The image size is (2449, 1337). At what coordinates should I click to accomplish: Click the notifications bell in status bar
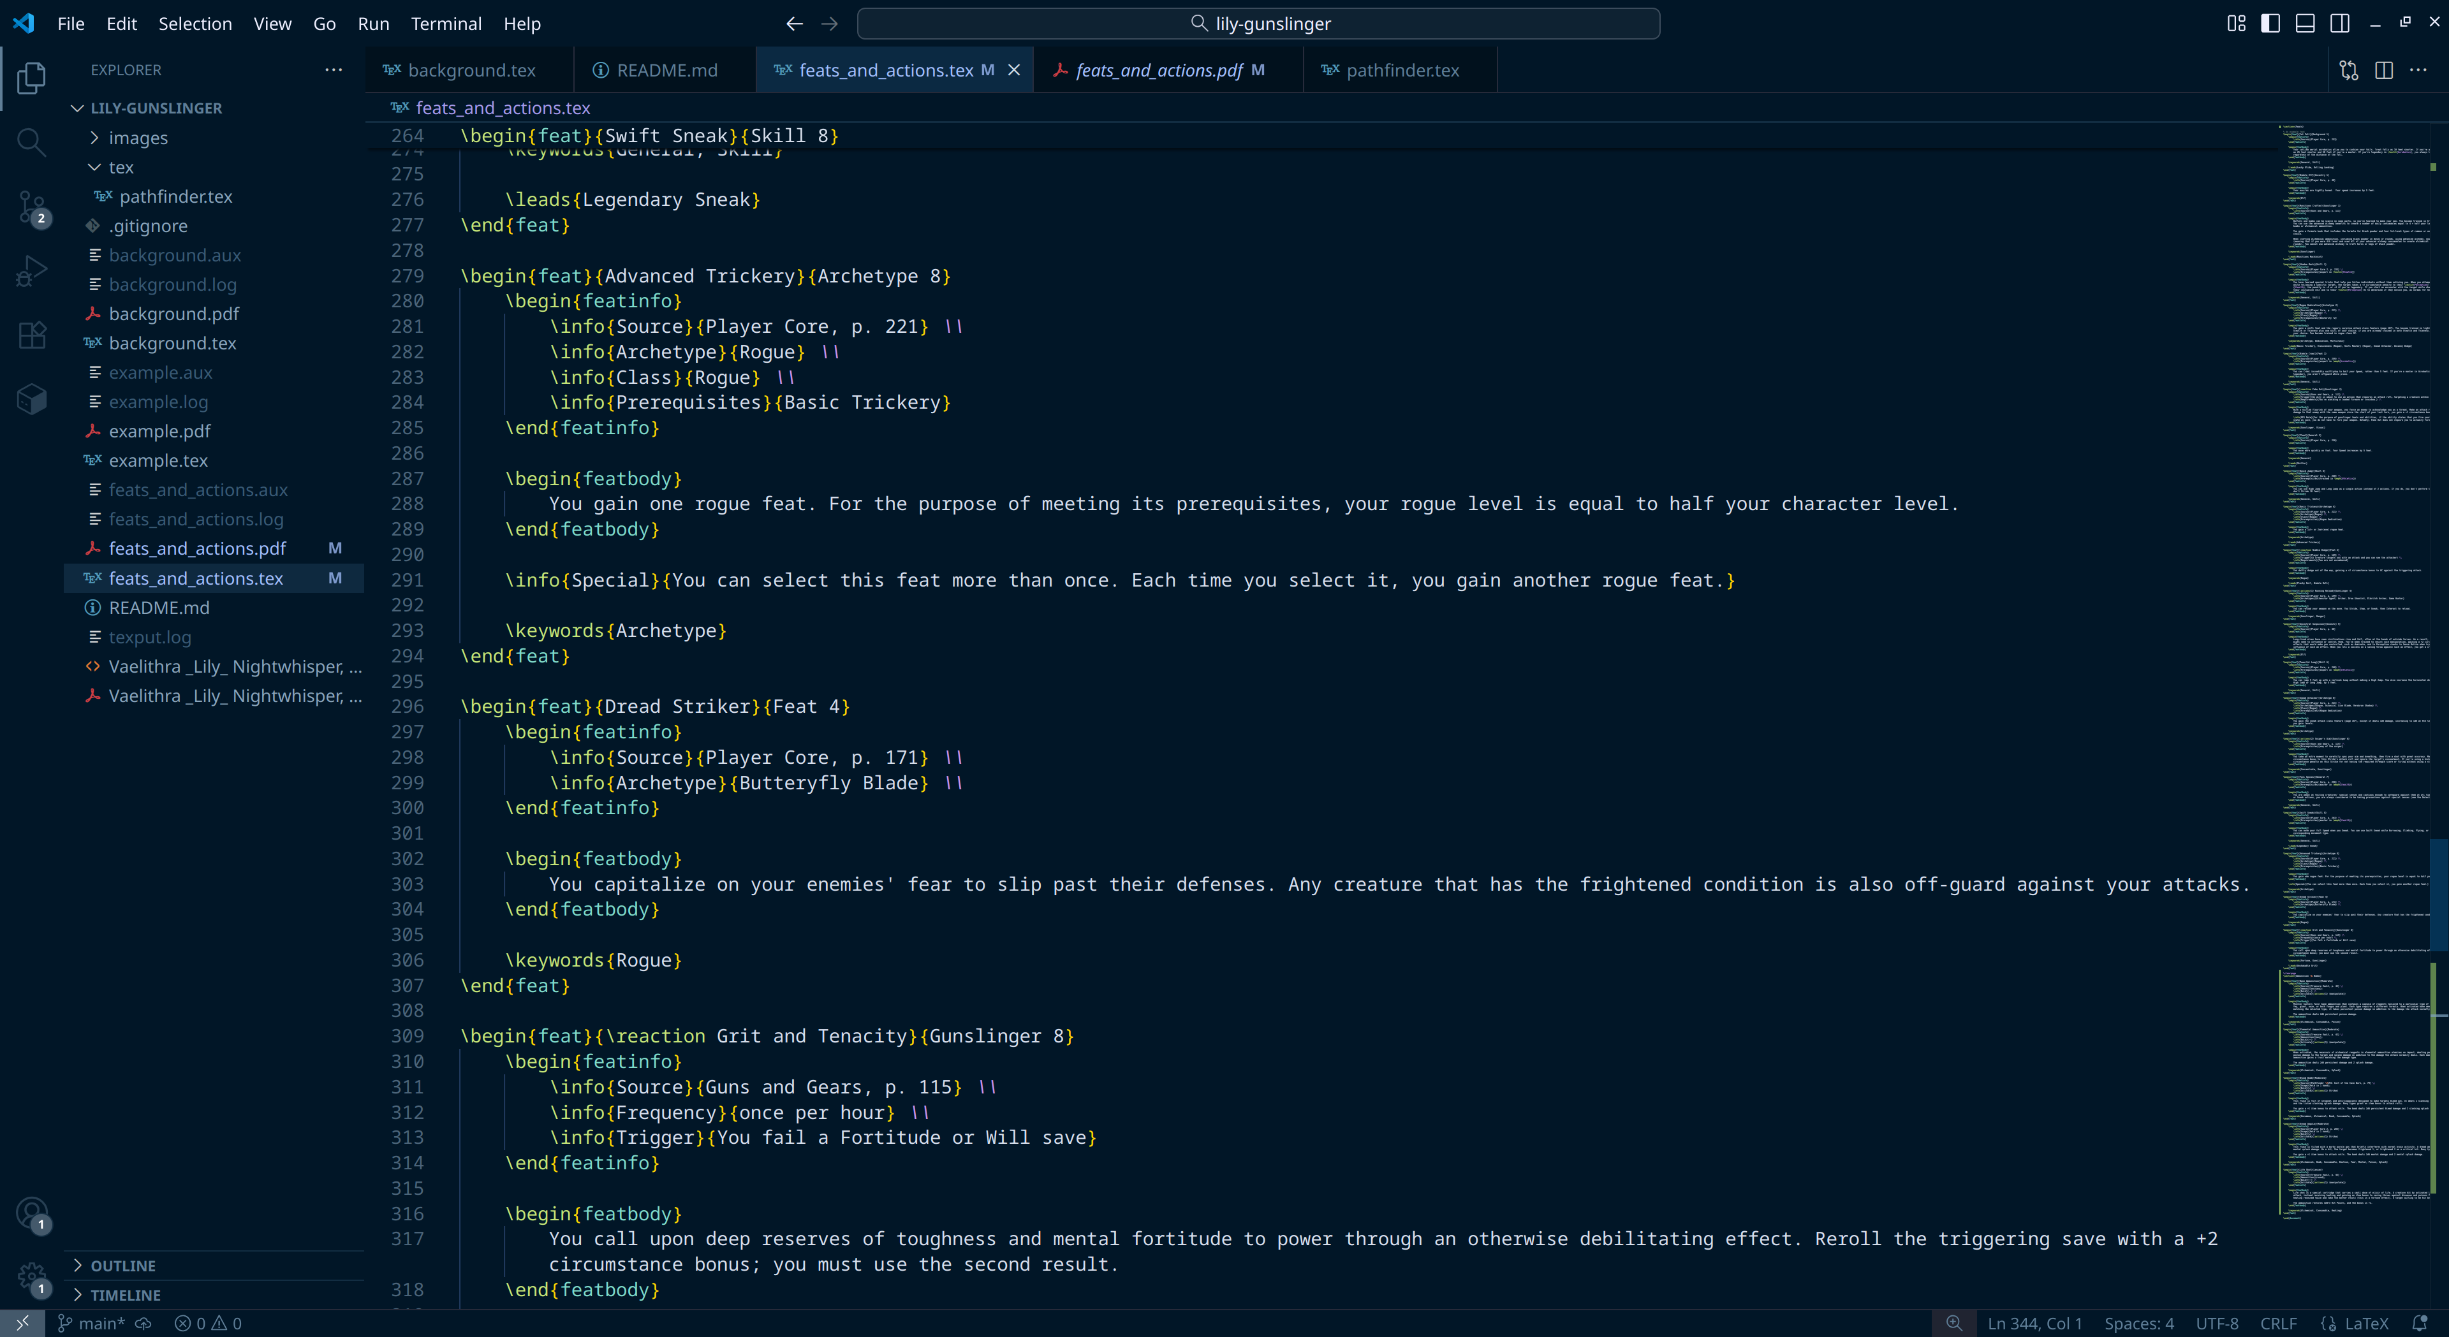pos(2420,1323)
